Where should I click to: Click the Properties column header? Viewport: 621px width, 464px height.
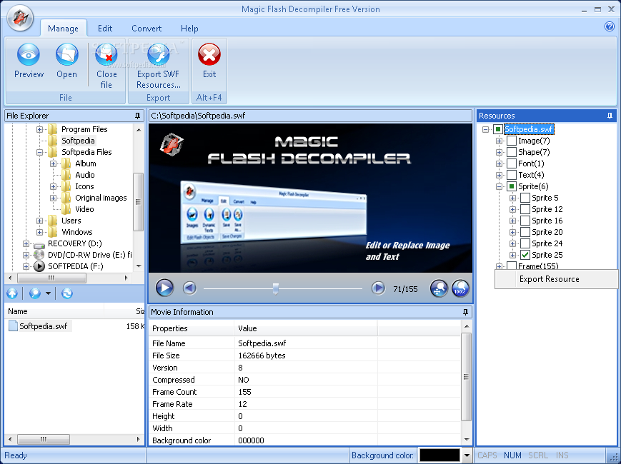[192, 328]
